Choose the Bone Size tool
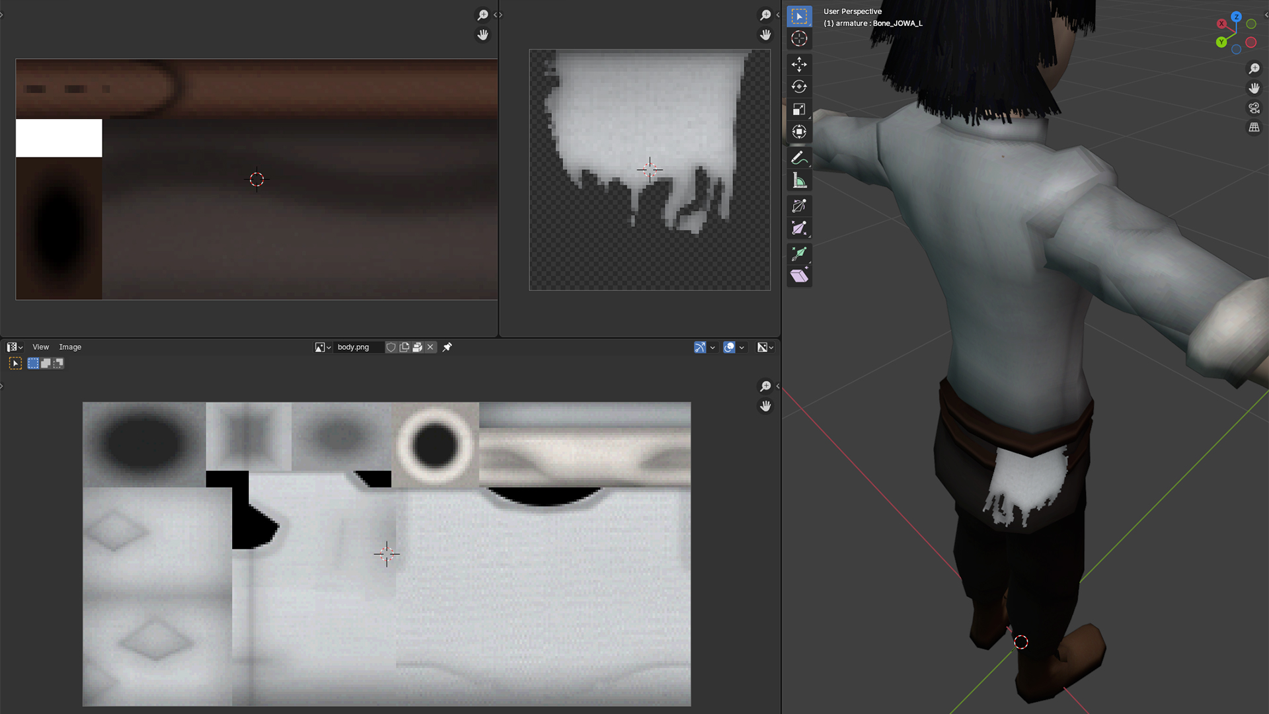1269x714 pixels. [799, 229]
